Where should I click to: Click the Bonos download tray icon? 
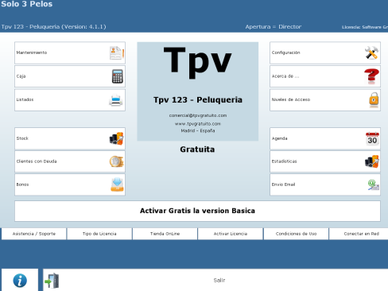[x=117, y=184]
